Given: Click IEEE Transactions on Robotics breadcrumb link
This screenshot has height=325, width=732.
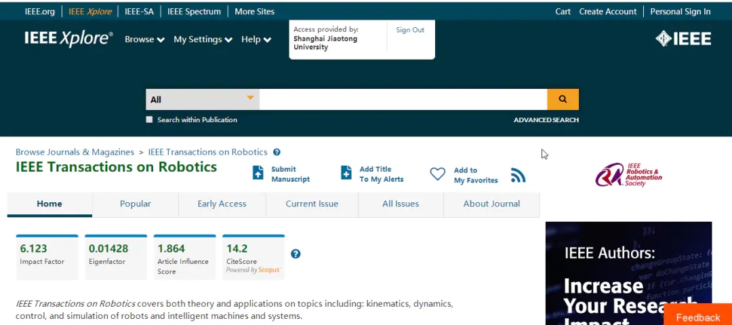Looking at the screenshot, I should (x=208, y=152).
